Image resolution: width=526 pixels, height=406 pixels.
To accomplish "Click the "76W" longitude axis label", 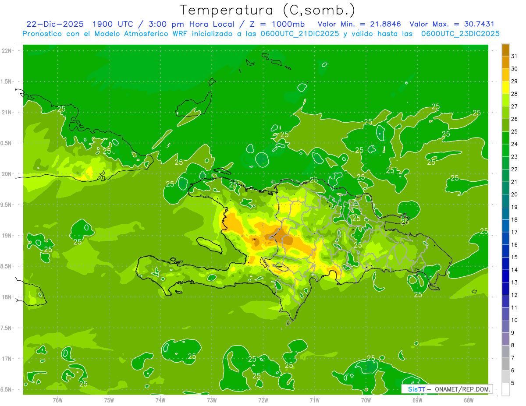I will [x=57, y=400].
